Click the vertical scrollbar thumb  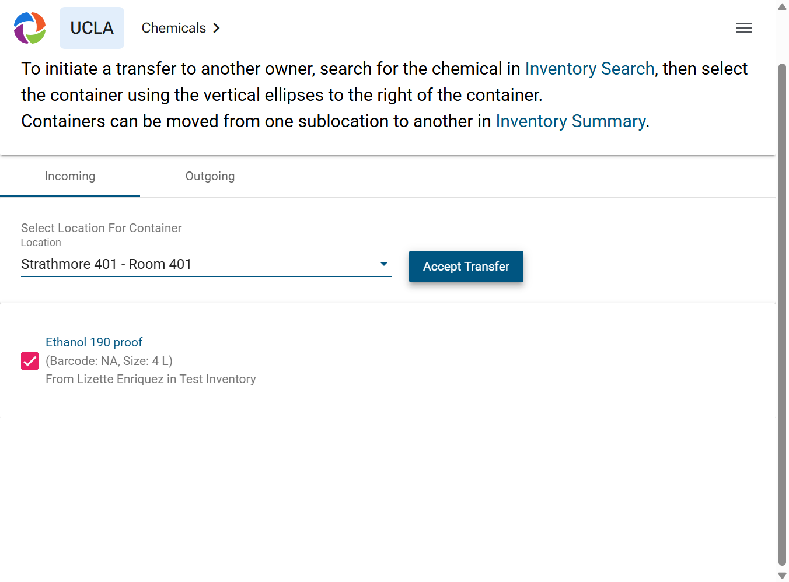(783, 315)
